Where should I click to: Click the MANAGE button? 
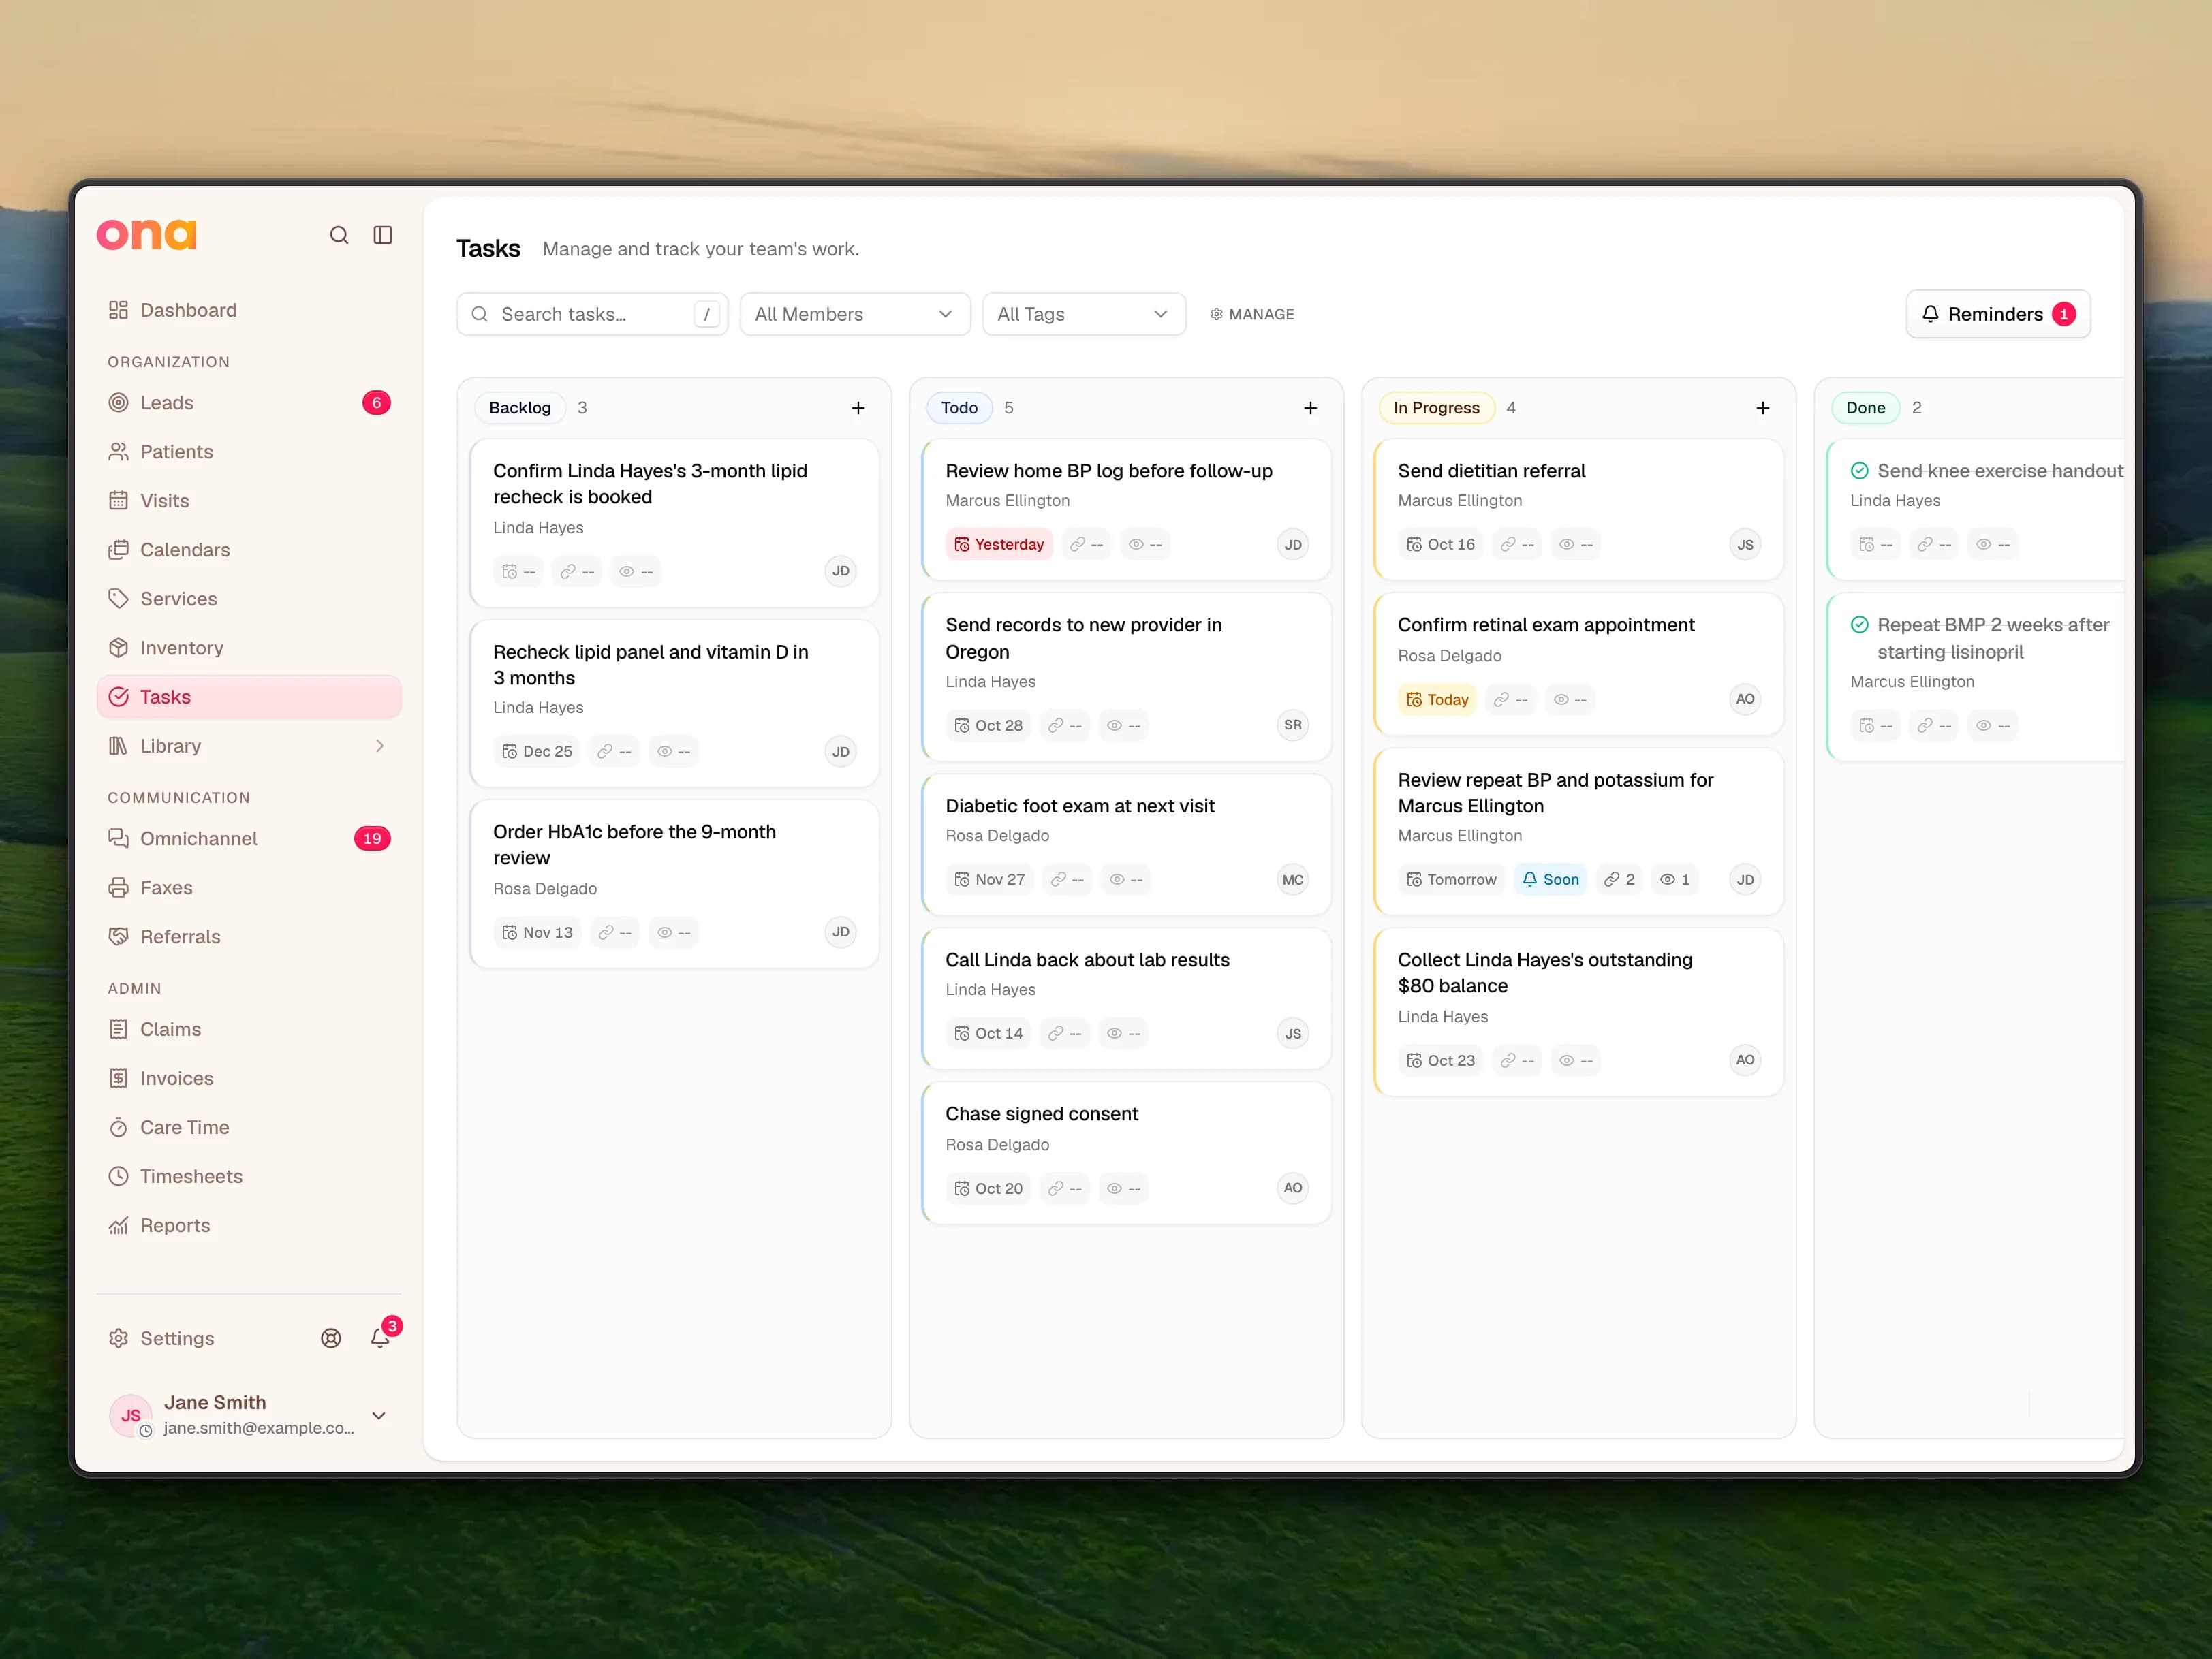(x=1252, y=314)
